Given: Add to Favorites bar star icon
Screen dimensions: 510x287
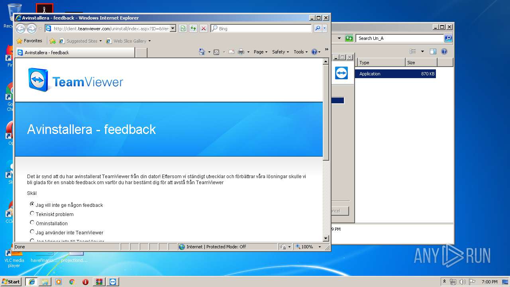Looking at the screenshot, I should [x=53, y=41].
